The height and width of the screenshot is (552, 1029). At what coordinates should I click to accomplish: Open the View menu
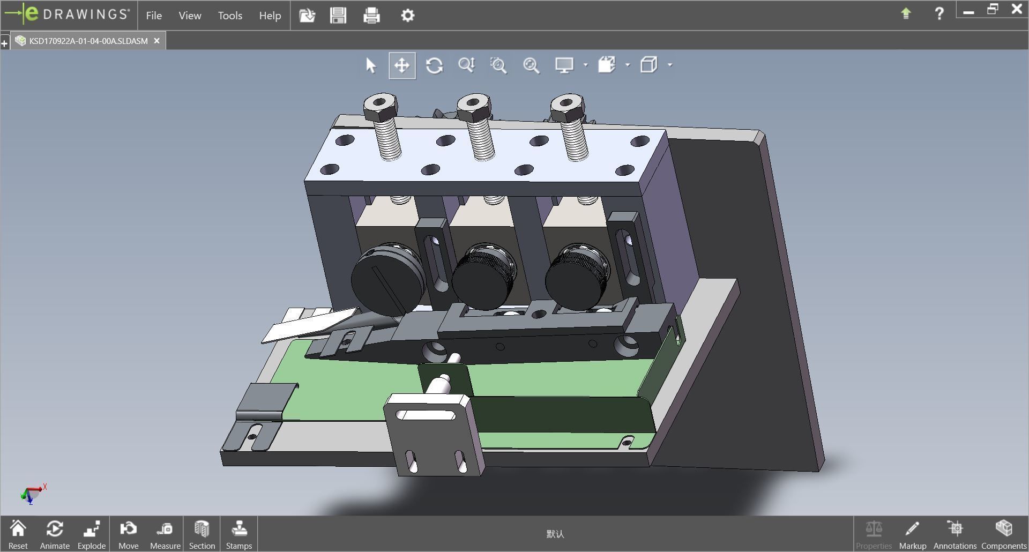[190, 16]
